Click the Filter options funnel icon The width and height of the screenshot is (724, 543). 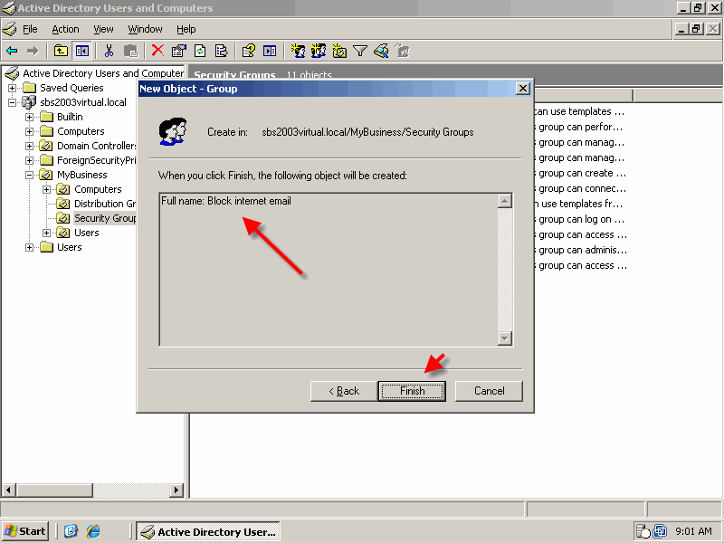tap(360, 51)
